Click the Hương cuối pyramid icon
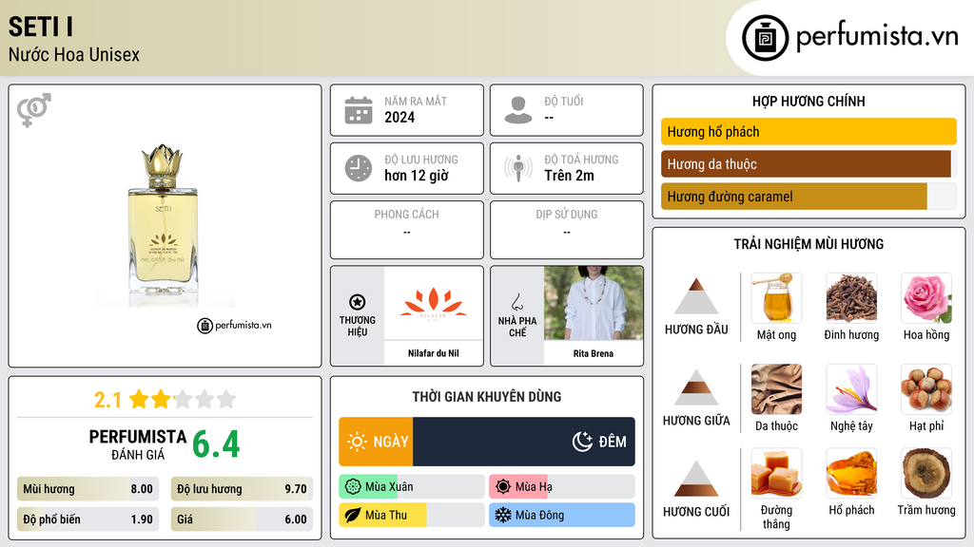The height and width of the screenshot is (547, 974). pos(695,479)
